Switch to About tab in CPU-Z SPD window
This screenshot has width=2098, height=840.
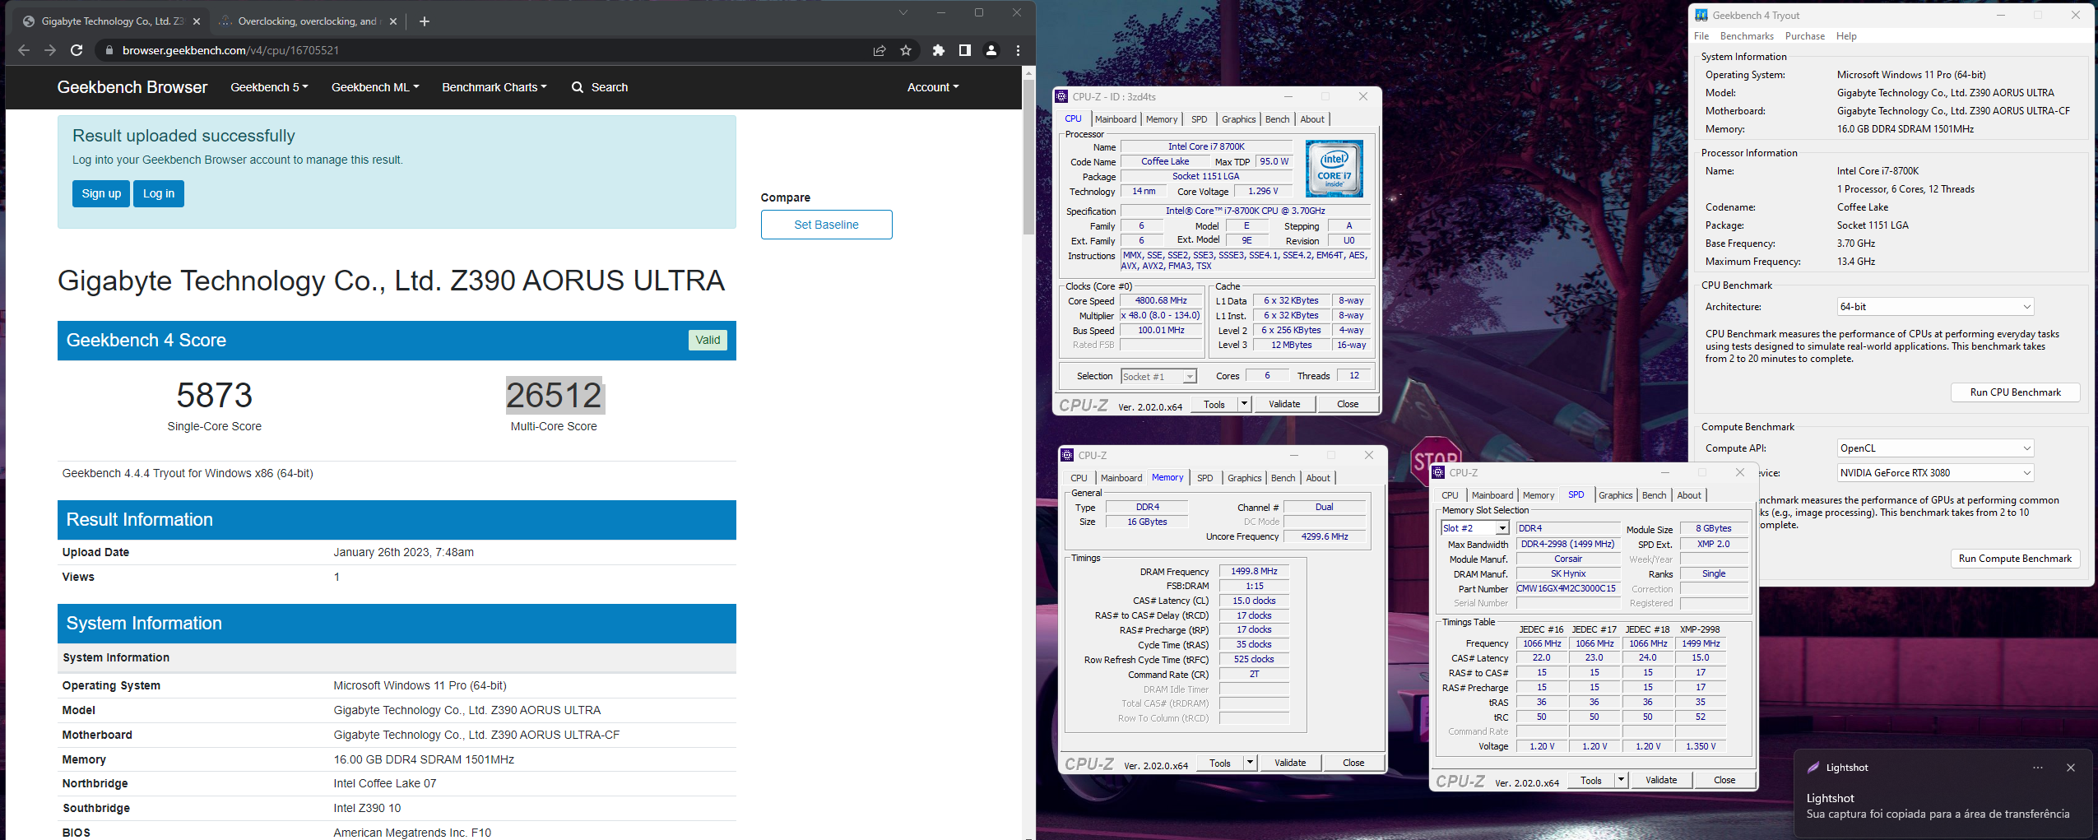click(1689, 495)
